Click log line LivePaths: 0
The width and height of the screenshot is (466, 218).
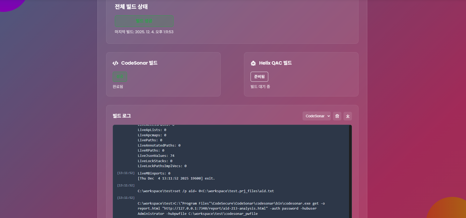click(x=150, y=140)
